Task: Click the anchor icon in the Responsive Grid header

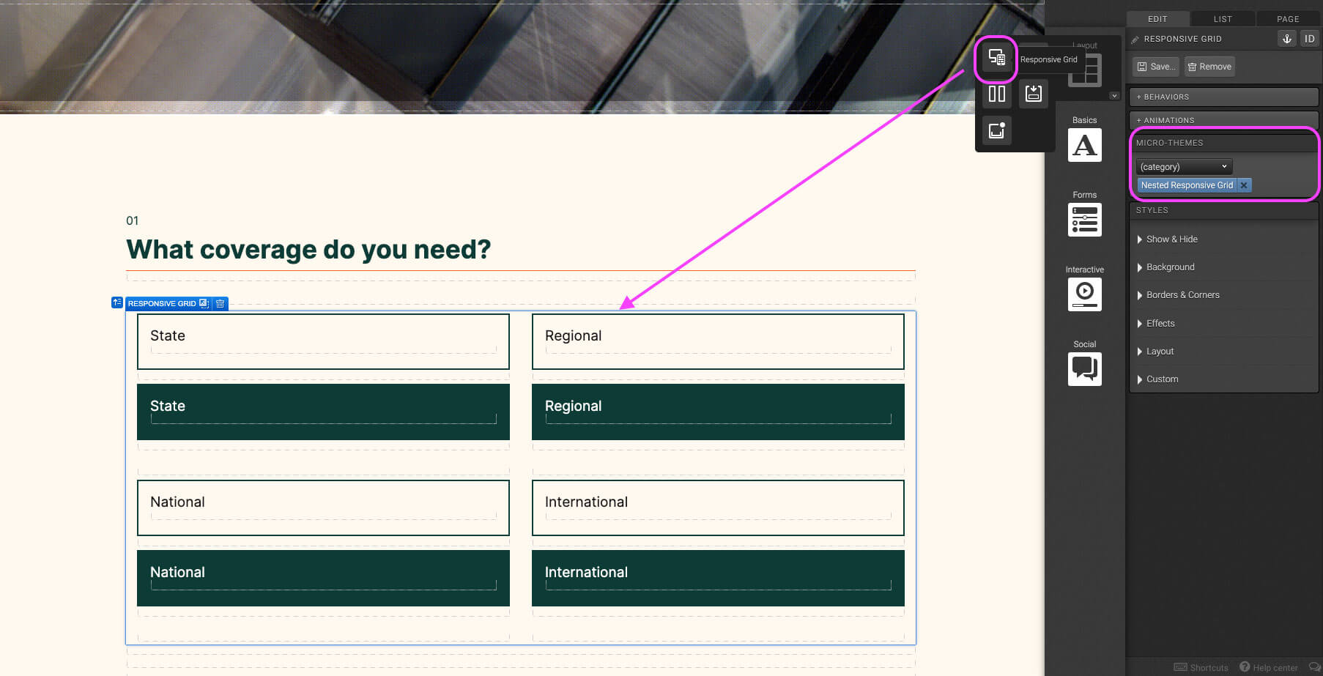Action: point(1286,39)
